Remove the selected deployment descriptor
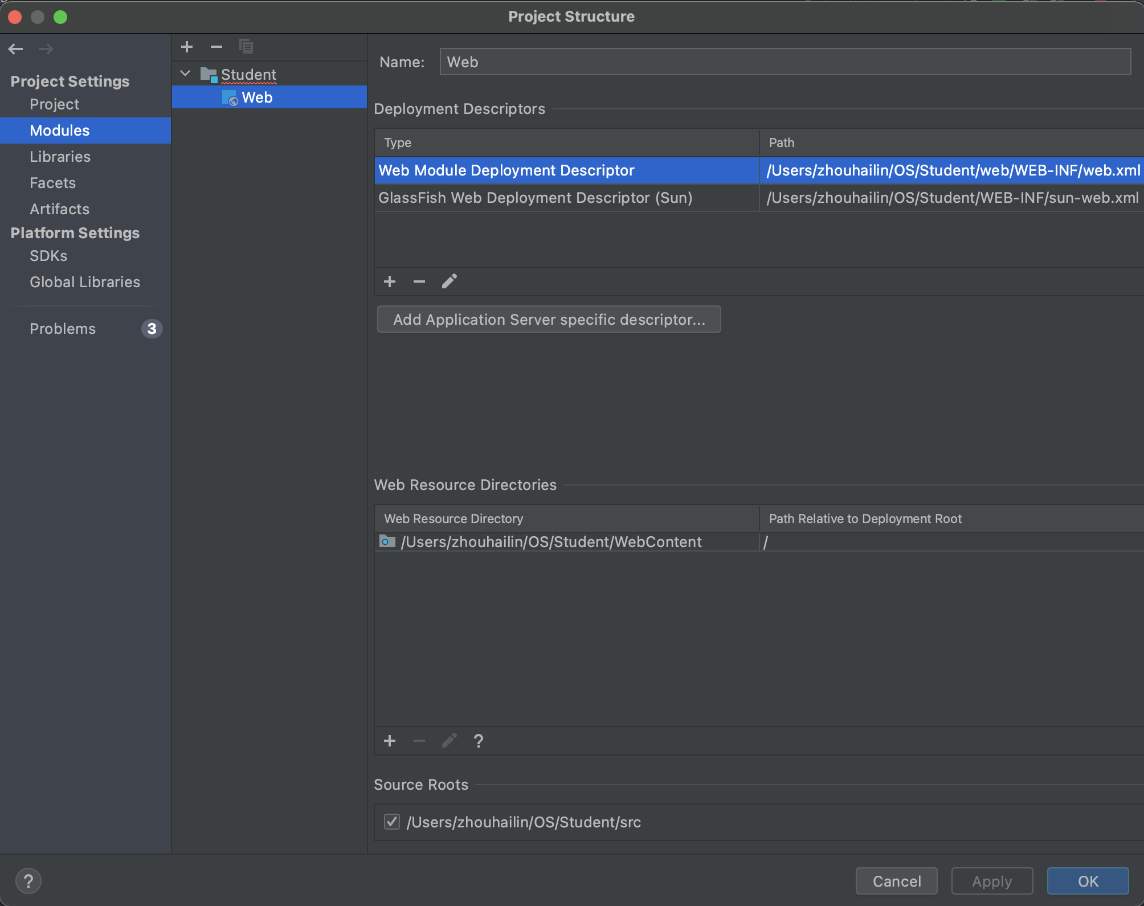Viewport: 1144px width, 906px height. click(x=419, y=281)
